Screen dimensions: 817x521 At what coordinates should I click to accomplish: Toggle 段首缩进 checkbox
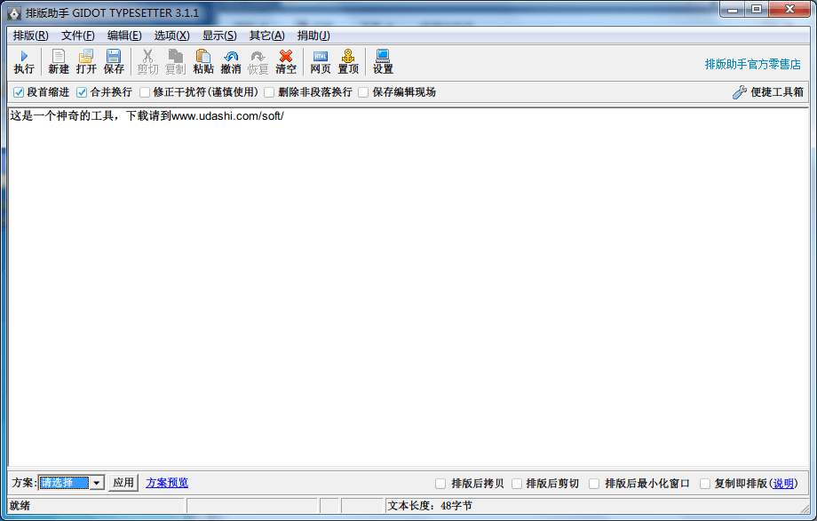19,92
